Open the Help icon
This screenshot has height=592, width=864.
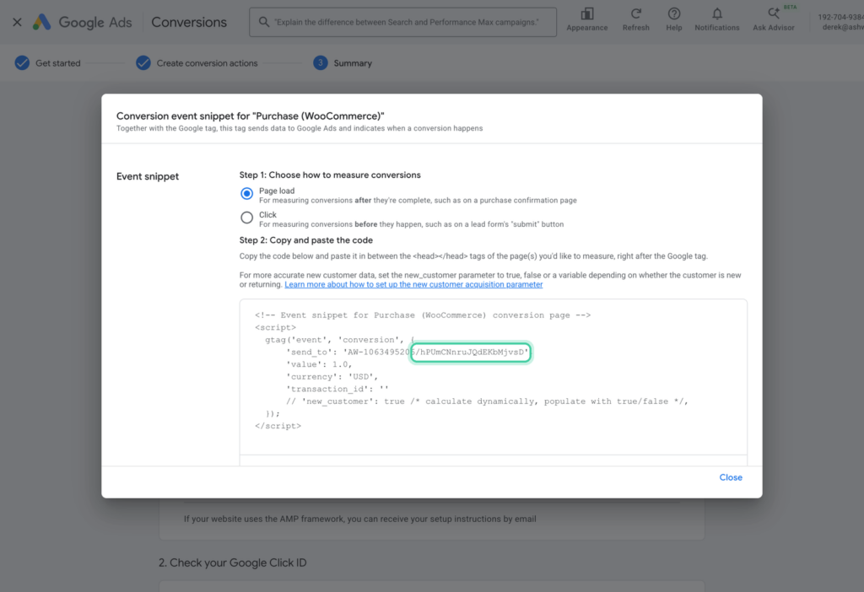[x=674, y=13]
